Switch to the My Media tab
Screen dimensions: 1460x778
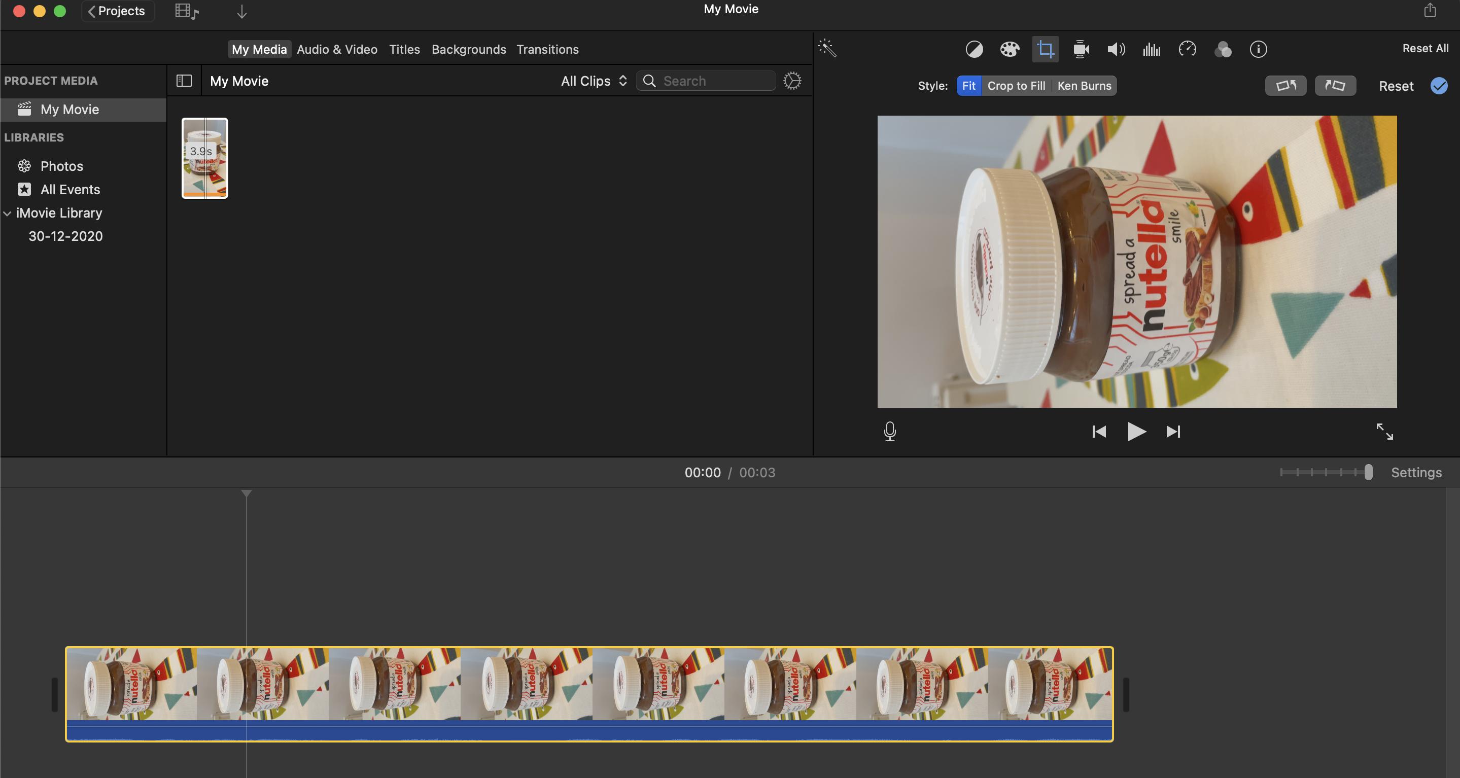[x=259, y=49]
